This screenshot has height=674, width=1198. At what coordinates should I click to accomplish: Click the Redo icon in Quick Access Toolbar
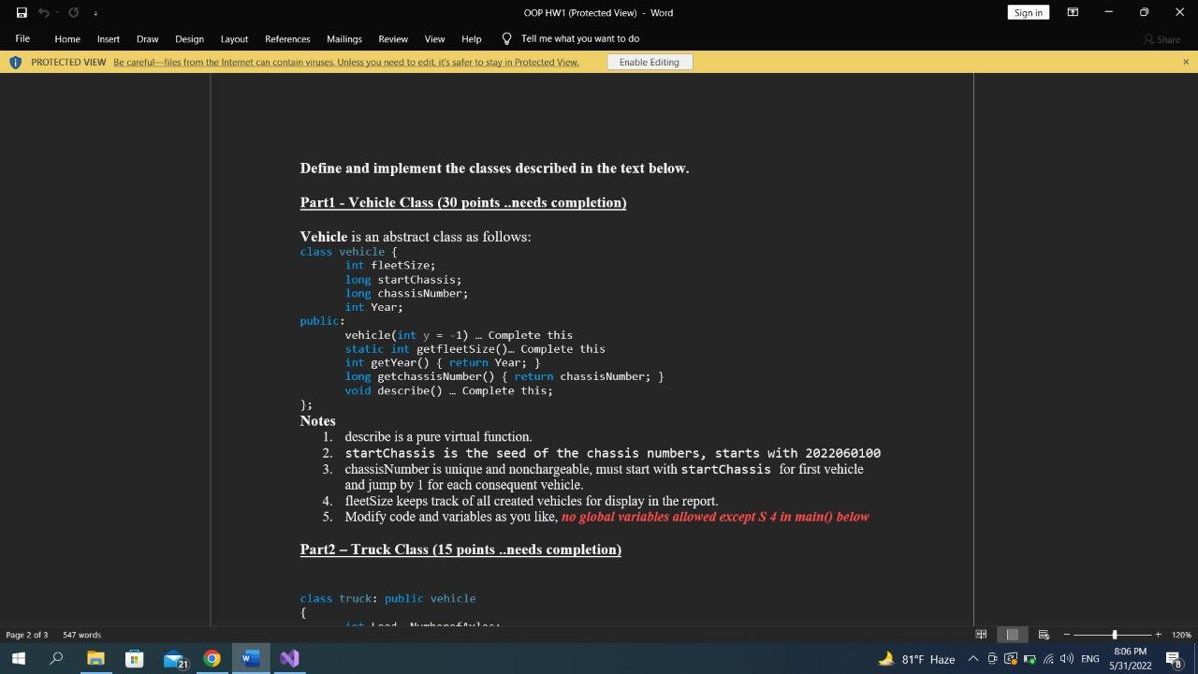pyautogui.click(x=72, y=12)
